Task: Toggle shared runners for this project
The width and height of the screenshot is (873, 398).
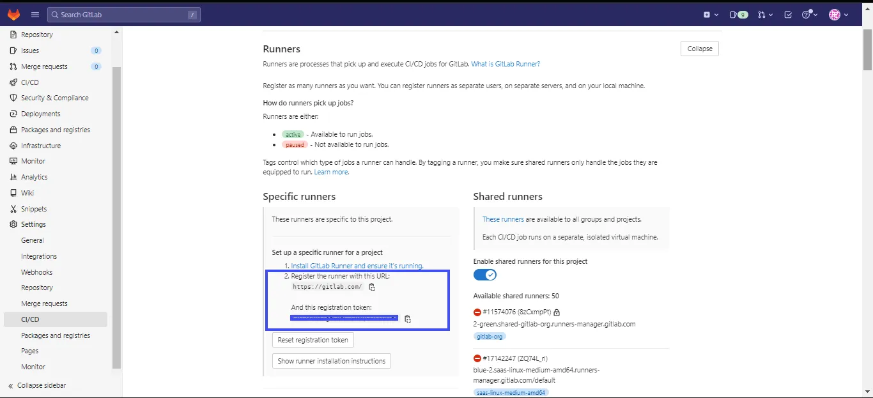Action: tap(485, 275)
